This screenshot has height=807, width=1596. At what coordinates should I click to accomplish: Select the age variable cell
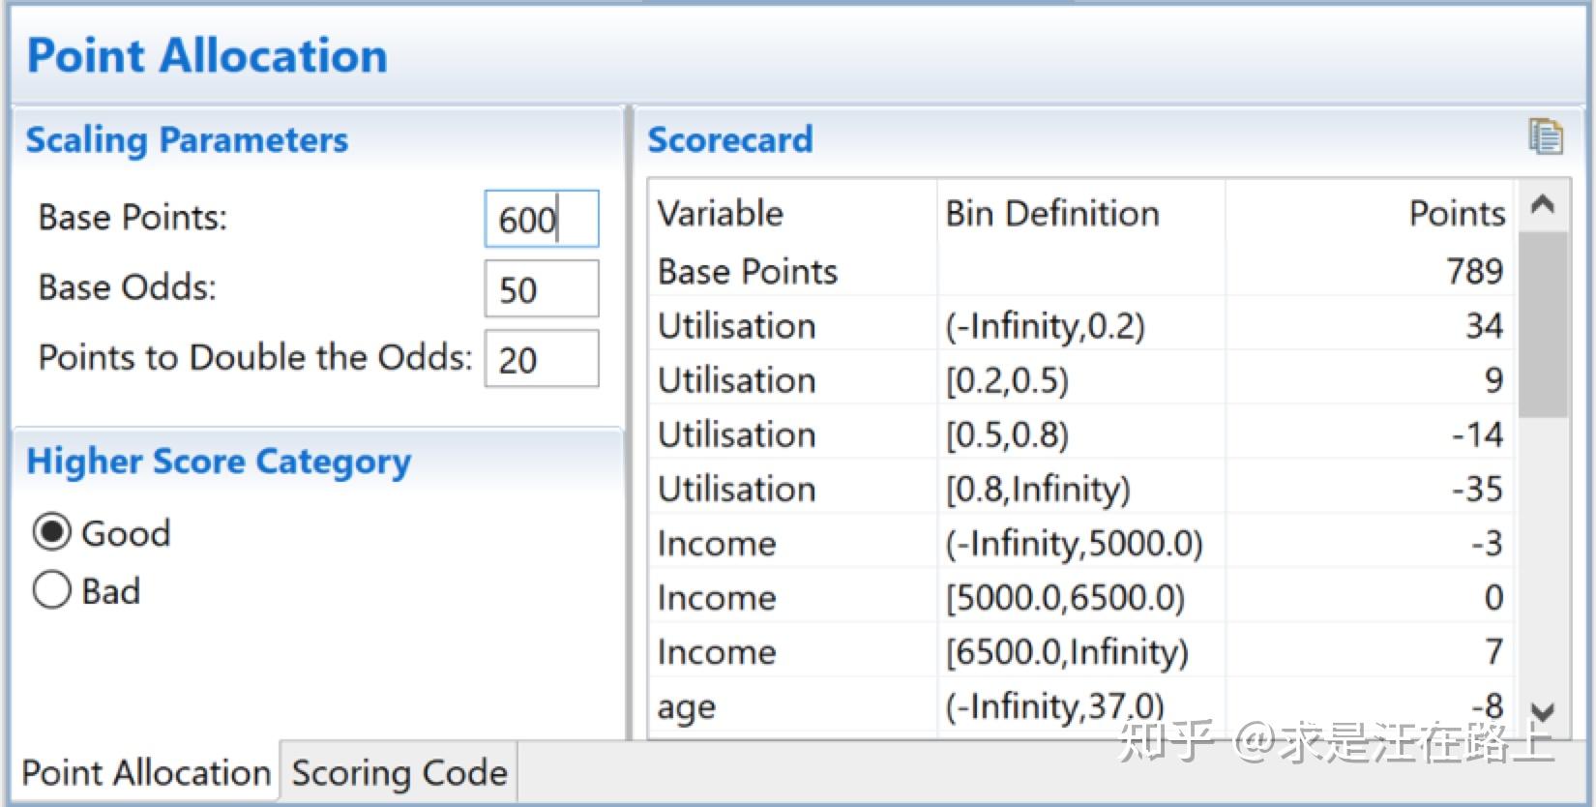(x=687, y=707)
